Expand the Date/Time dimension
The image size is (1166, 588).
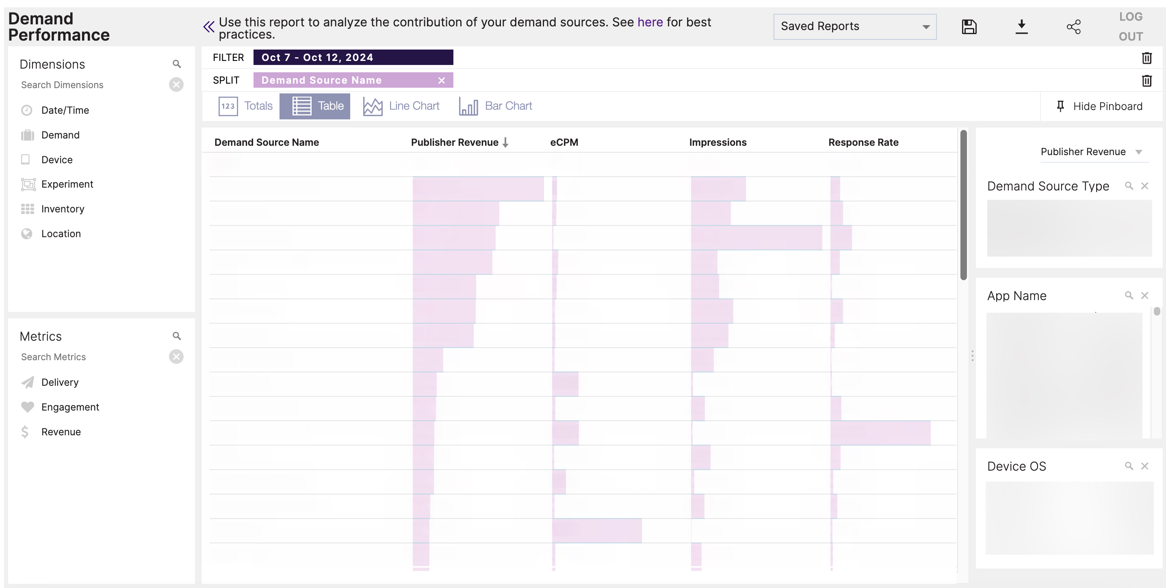[x=65, y=110]
